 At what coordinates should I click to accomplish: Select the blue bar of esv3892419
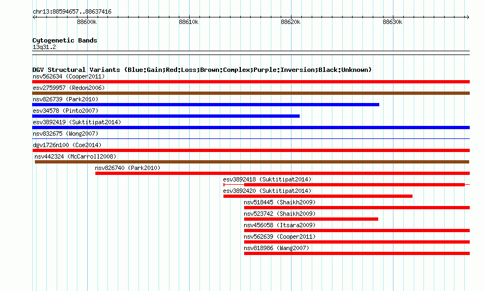coord(251,128)
